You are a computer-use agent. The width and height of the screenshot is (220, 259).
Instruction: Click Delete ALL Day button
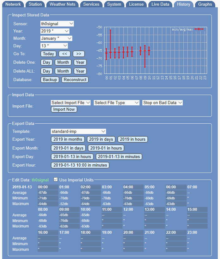(46, 71)
